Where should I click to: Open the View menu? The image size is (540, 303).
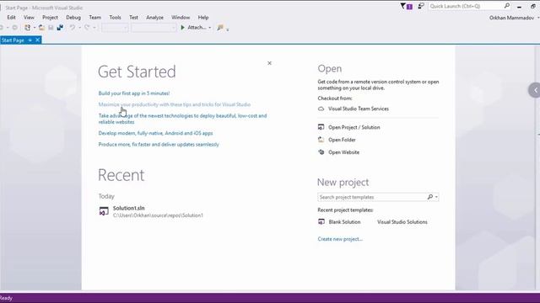pos(29,17)
